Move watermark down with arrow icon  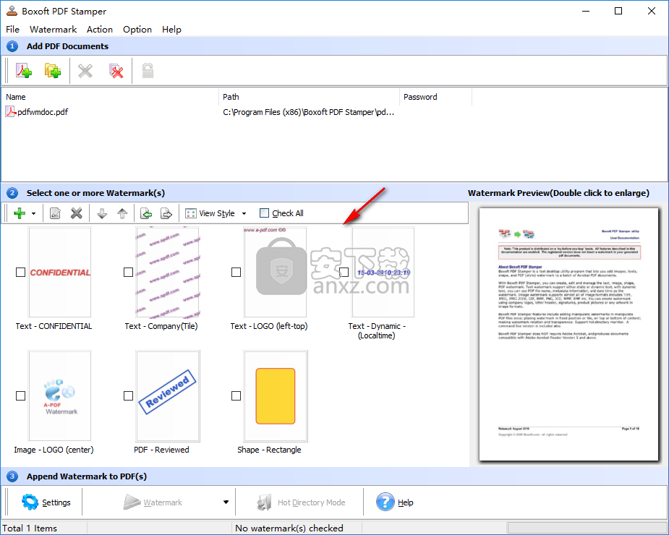point(102,213)
